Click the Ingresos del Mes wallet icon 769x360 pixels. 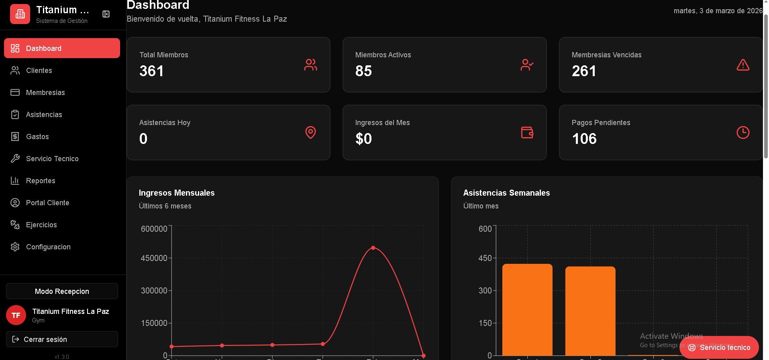[526, 132]
